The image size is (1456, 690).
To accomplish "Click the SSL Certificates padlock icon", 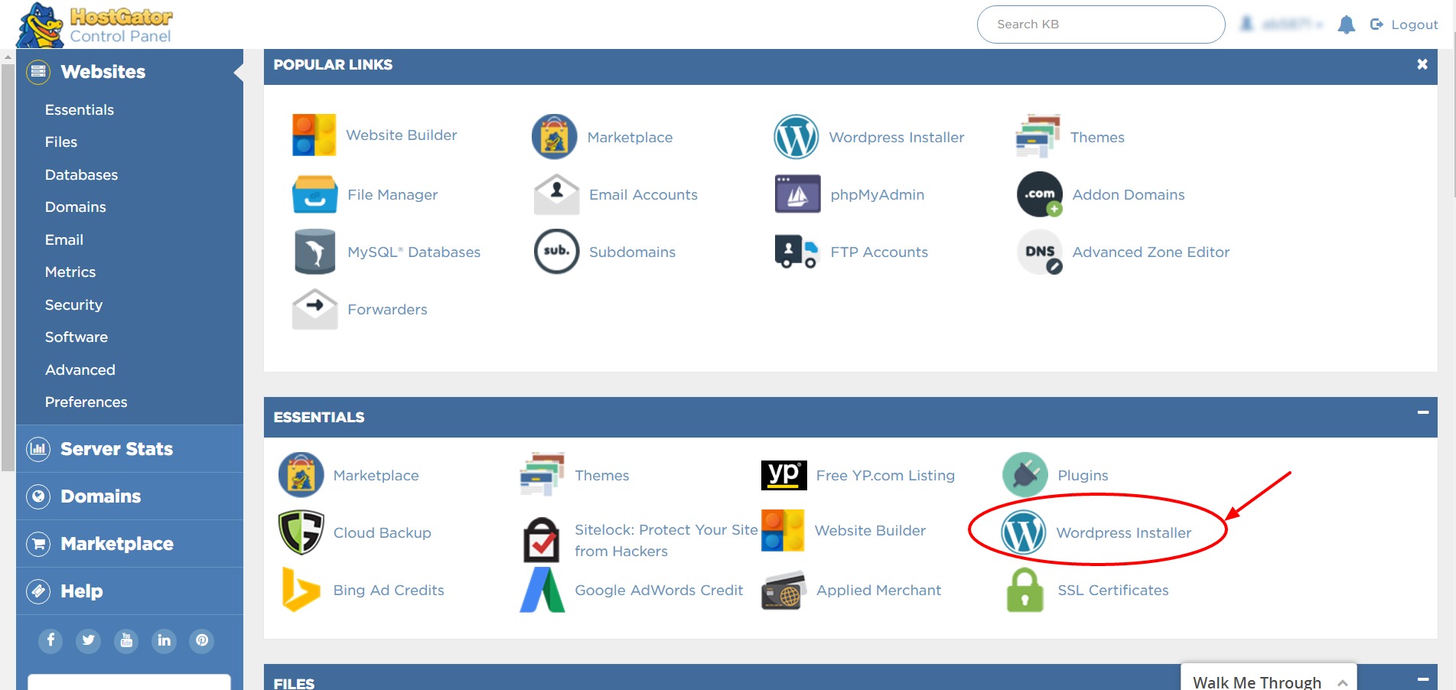I will 1024,590.
